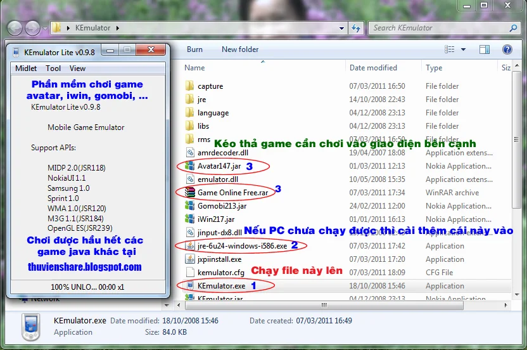
Task: Click the search magnifier icon
Action: click(513, 28)
